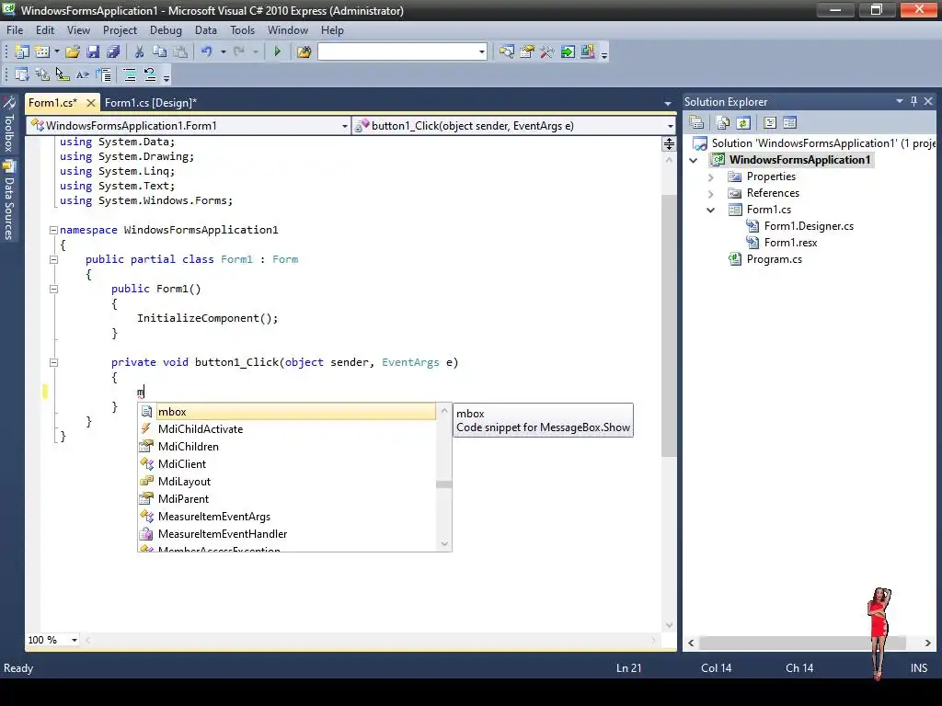Click the Undo arrow icon
The height and width of the screenshot is (706, 942).
click(207, 51)
